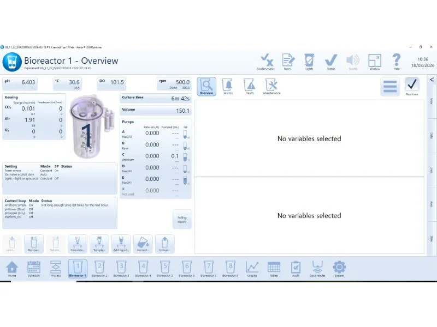The image size is (437, 327).
Task: Open the Process page
Action: tap(56, 269)
